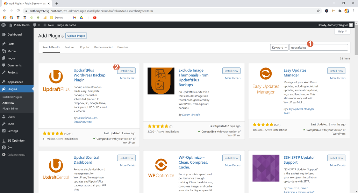Install SSH SFTP Updater Support now
The width and height of the screenshot is (358, 193).
336,158
